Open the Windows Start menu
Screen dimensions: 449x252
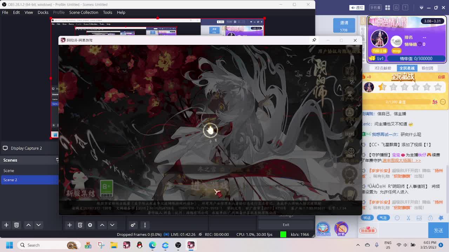click(9, 245)
